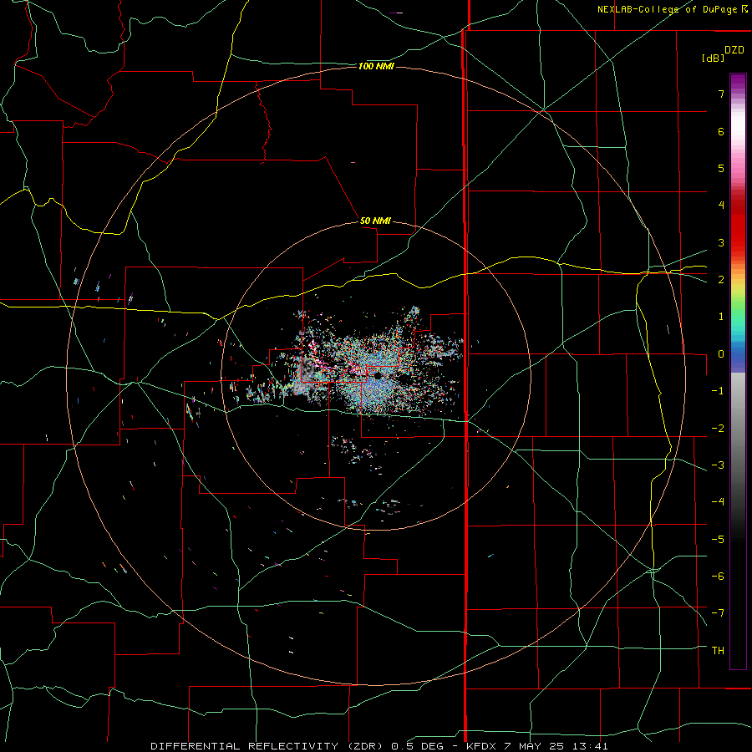The width and height of the screenshot is (752, 752).
Task: Click the 4 value on the color scale
Action: (x=721, y=205)
